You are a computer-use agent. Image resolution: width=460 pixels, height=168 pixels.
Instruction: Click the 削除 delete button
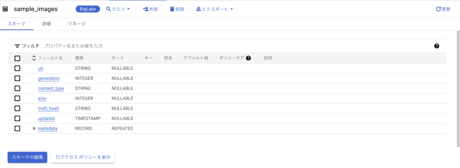(x=177, y=9)
